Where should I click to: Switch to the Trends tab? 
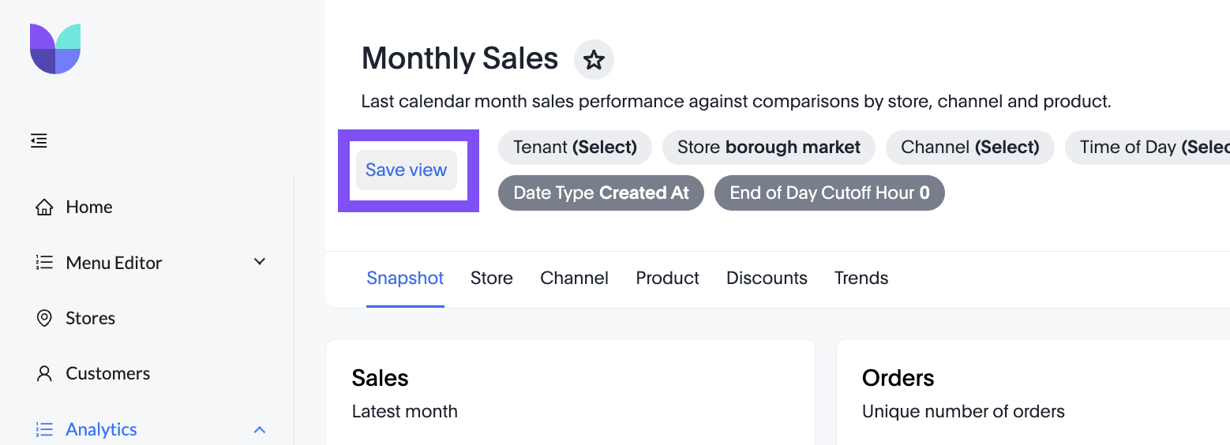[x=861, y=279]
